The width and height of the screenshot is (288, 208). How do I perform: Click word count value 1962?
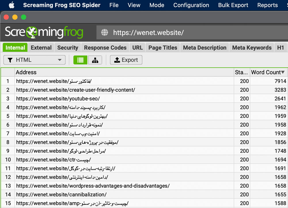point(280,107)
